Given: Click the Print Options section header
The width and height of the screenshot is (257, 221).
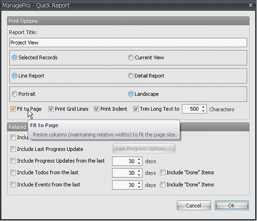Looking at the screenshot, I should tap(128, 21).
